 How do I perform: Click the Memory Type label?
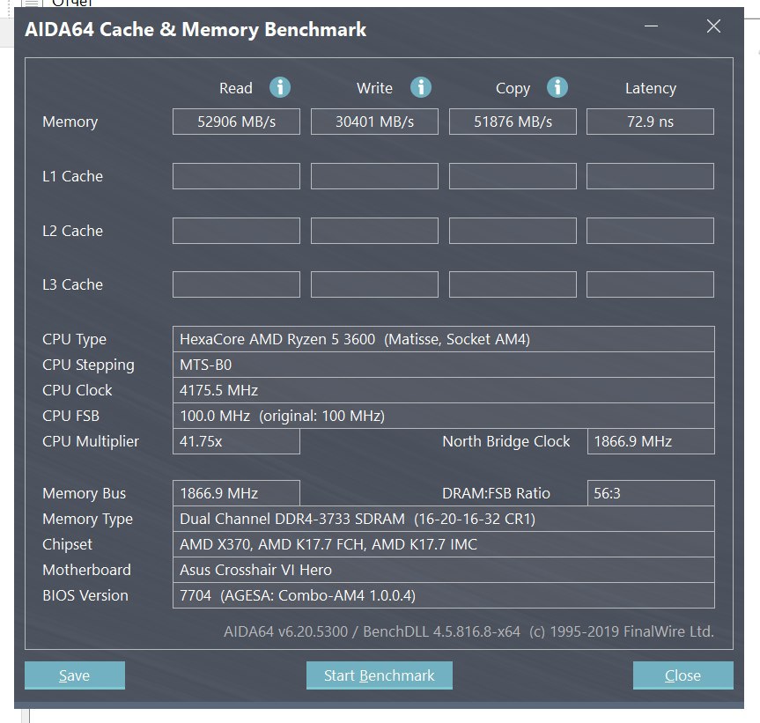87,519
